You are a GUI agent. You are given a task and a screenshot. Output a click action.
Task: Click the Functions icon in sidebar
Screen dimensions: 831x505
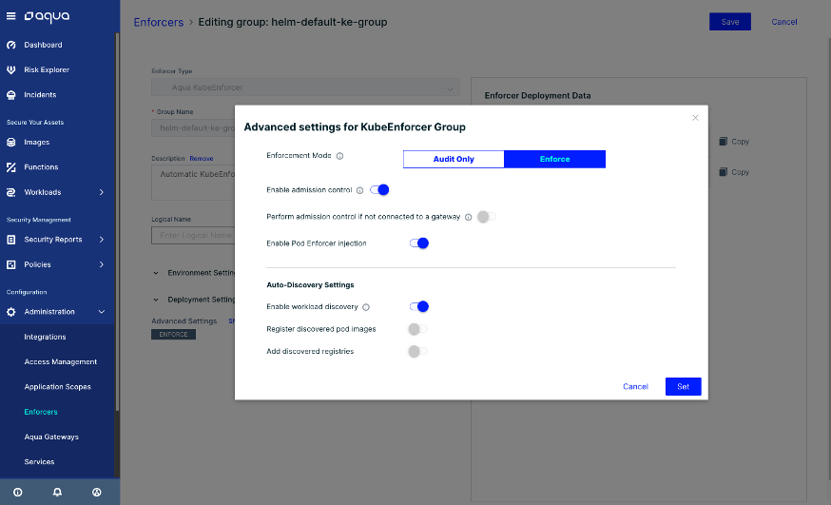[x=11, y=167]
